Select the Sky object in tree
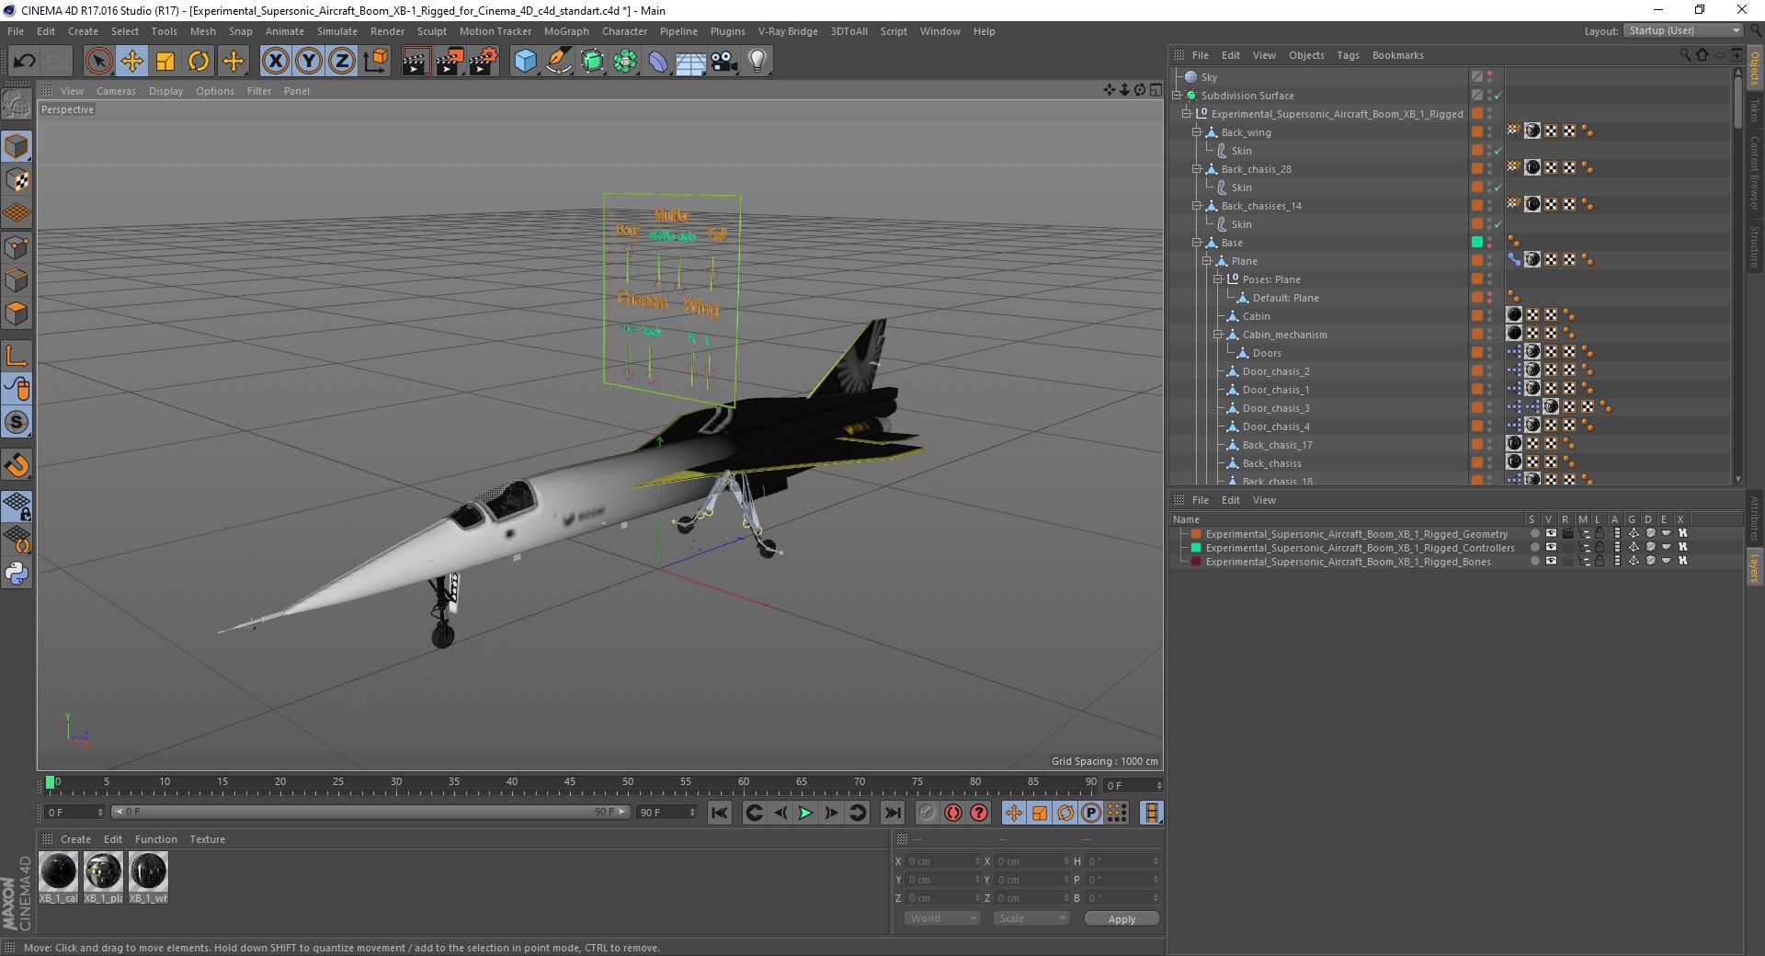The height and width of the screenshot is (956, 1765). (x=1209, y=77)
